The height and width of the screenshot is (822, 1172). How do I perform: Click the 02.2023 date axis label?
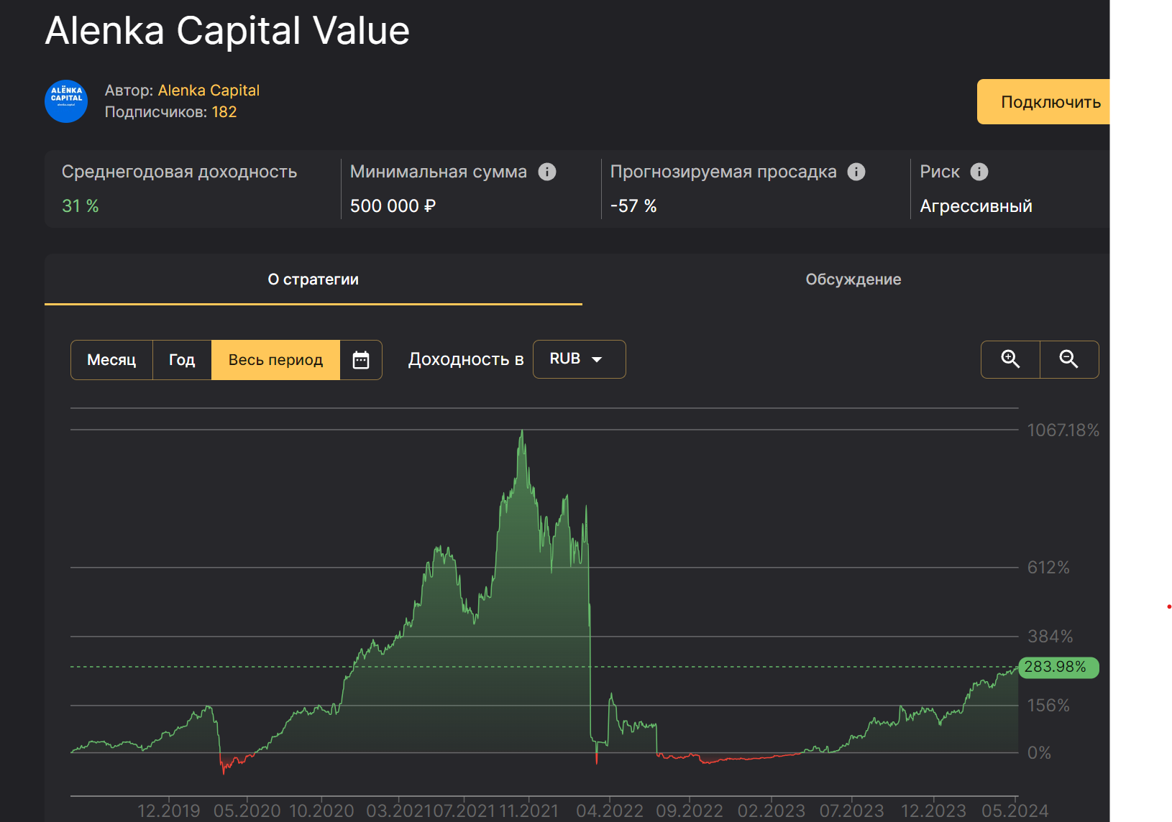tap(772, 811)
